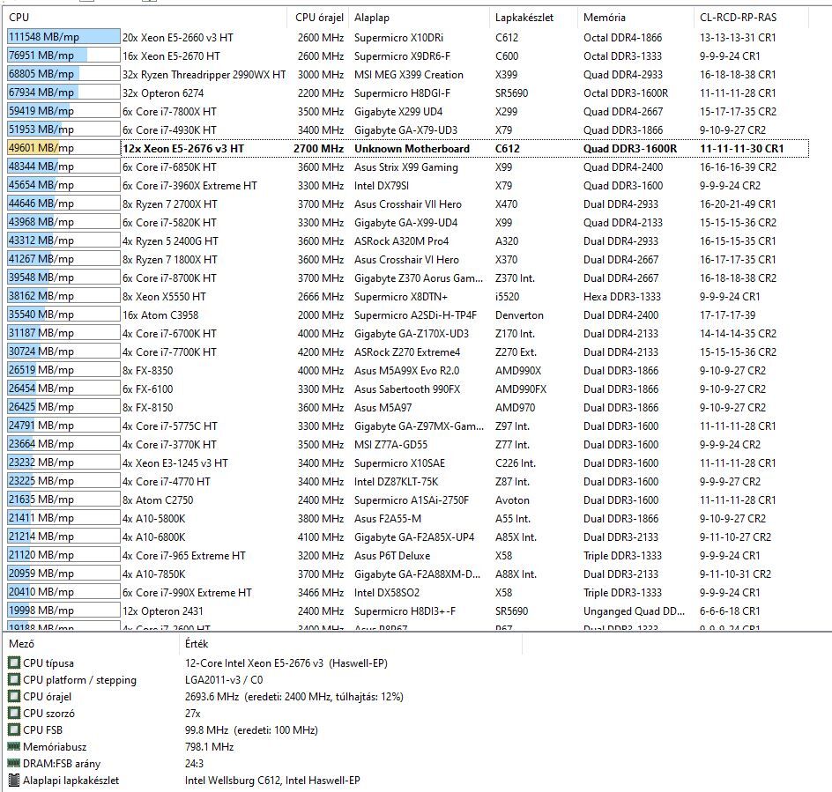Sort by the CL-RCD-RP-RAS column header
Screen dimensions: 832x792
(x=751, y=17)
